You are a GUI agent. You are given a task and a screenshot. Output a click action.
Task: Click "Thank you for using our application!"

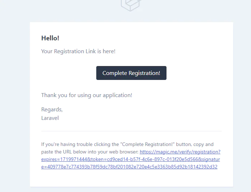click(x=87, y=95)
